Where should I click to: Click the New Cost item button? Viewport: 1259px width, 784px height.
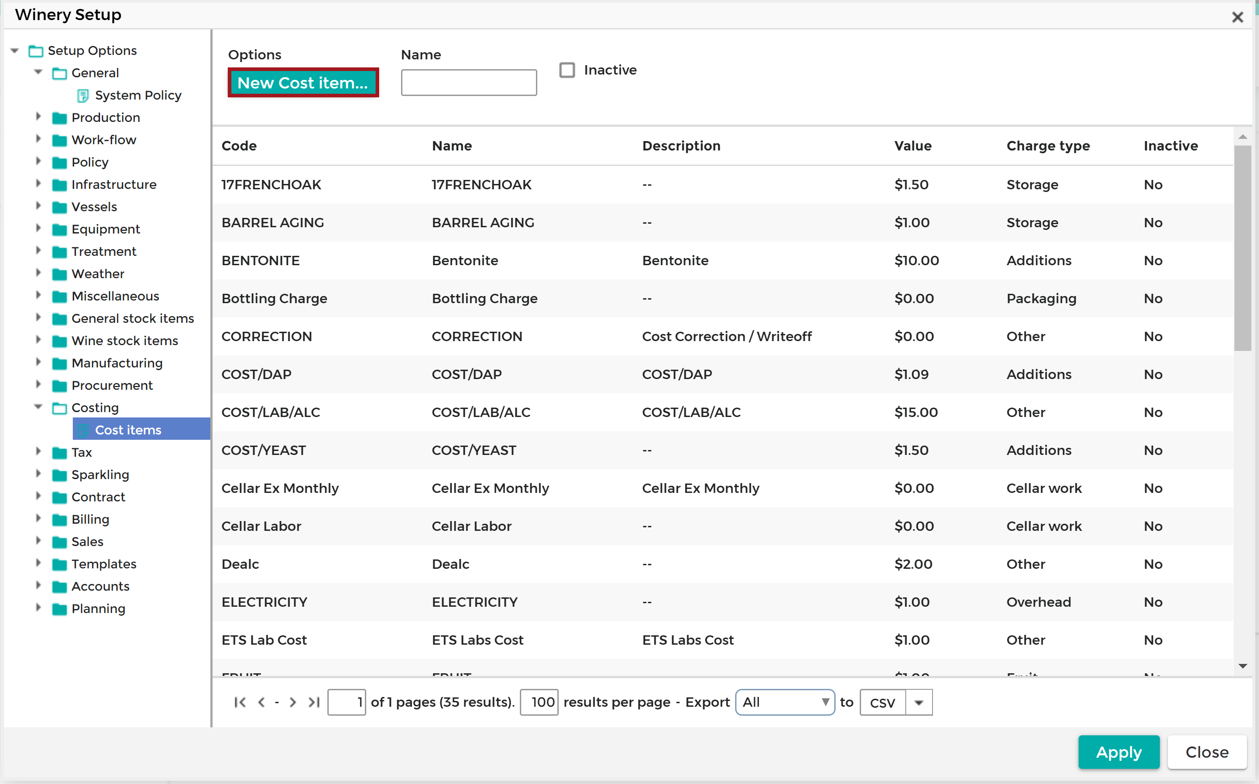pos(303,83)
